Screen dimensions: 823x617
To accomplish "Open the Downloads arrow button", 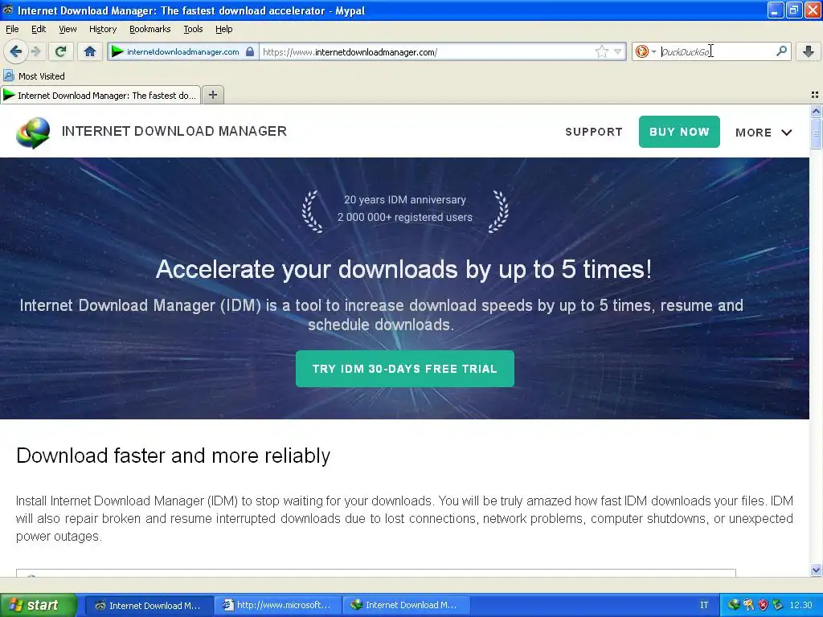I will pos(809,51).
